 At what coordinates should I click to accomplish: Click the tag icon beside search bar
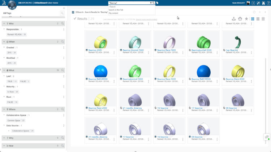pyautogui.click(x=157, y=3)
